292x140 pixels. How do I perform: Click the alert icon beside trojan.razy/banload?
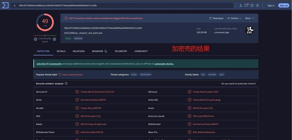(60, 74)
